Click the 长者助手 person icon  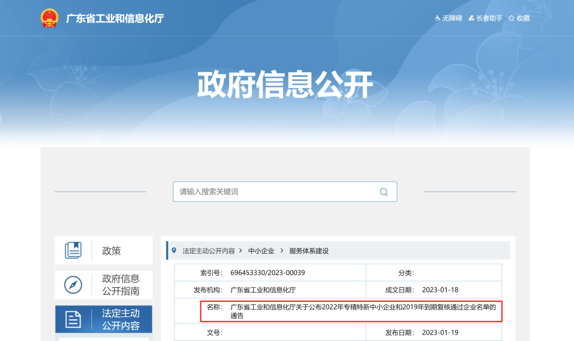coord(471,18)
